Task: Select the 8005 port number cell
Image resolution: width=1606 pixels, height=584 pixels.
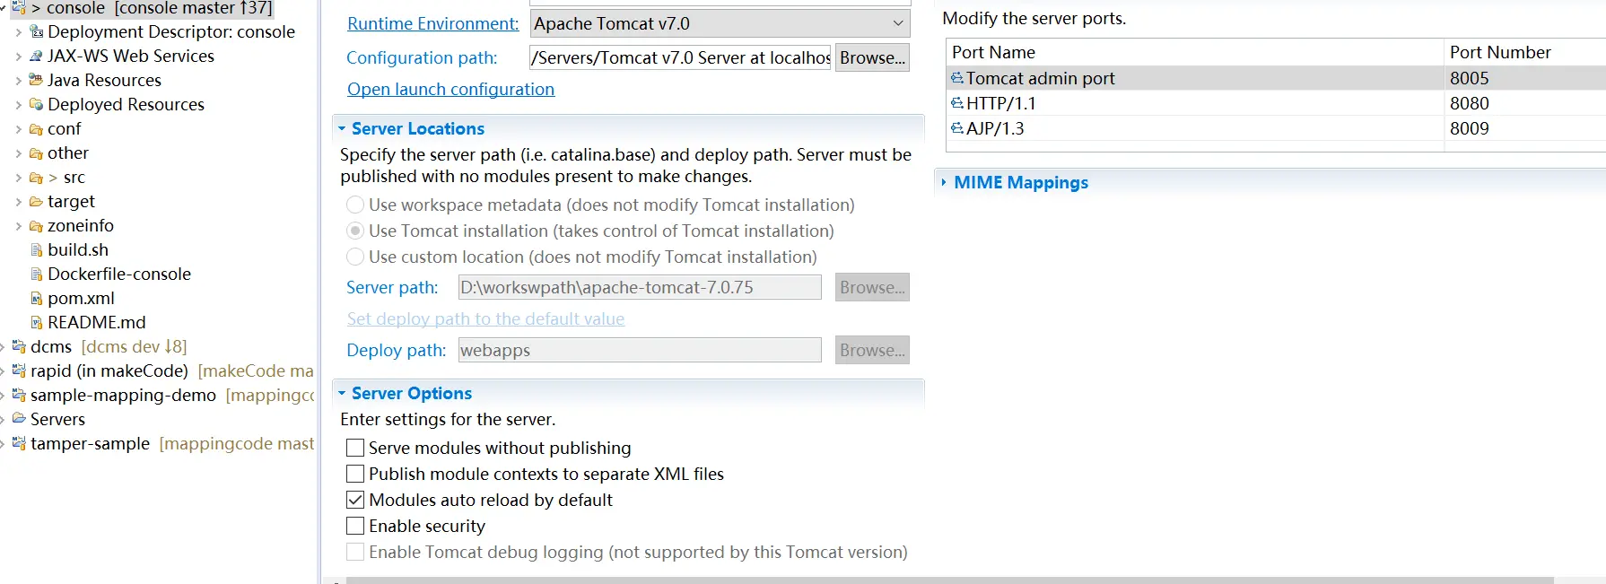Action: point(1524,78)
